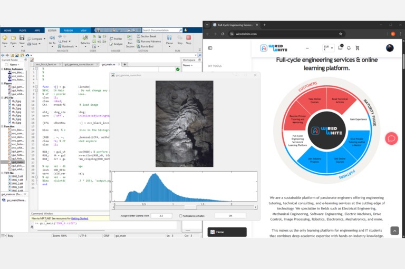This screenshot has height=269, width=405.
Task: Toggle the Farbbalance erhalten checkbox
Action: [x=180, y=216]
